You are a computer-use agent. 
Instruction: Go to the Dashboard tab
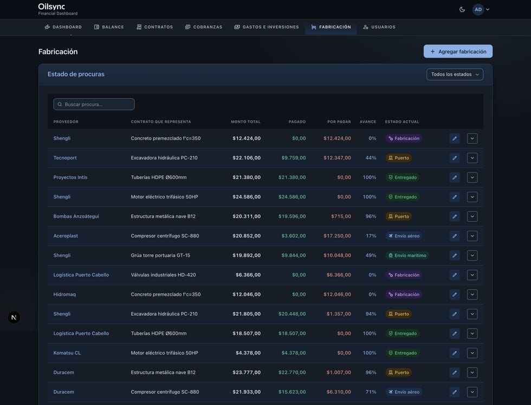tap(63, 27)
